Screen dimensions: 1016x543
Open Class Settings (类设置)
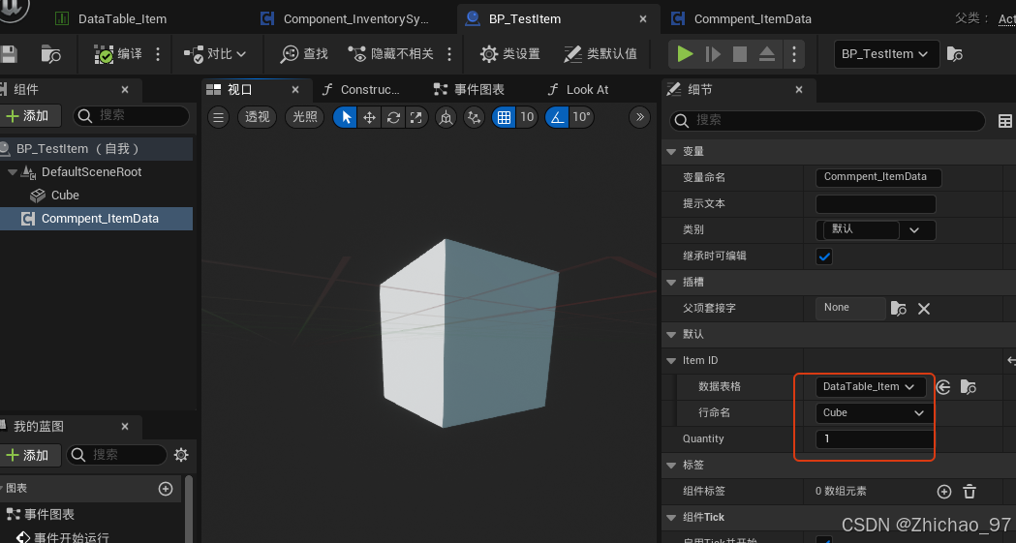[510, 53]
